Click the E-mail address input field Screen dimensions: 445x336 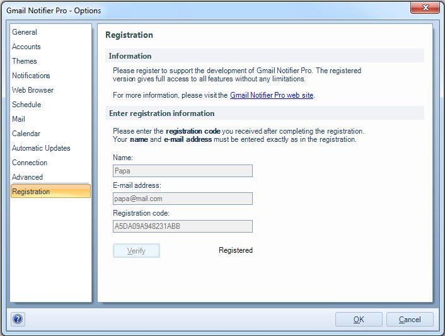[183, 199]
